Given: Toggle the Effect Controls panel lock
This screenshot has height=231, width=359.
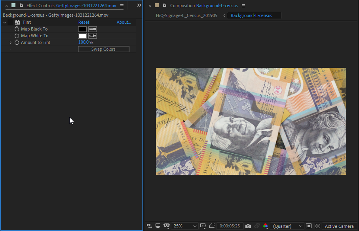Looking at the screenshot, I should [21, 5].
